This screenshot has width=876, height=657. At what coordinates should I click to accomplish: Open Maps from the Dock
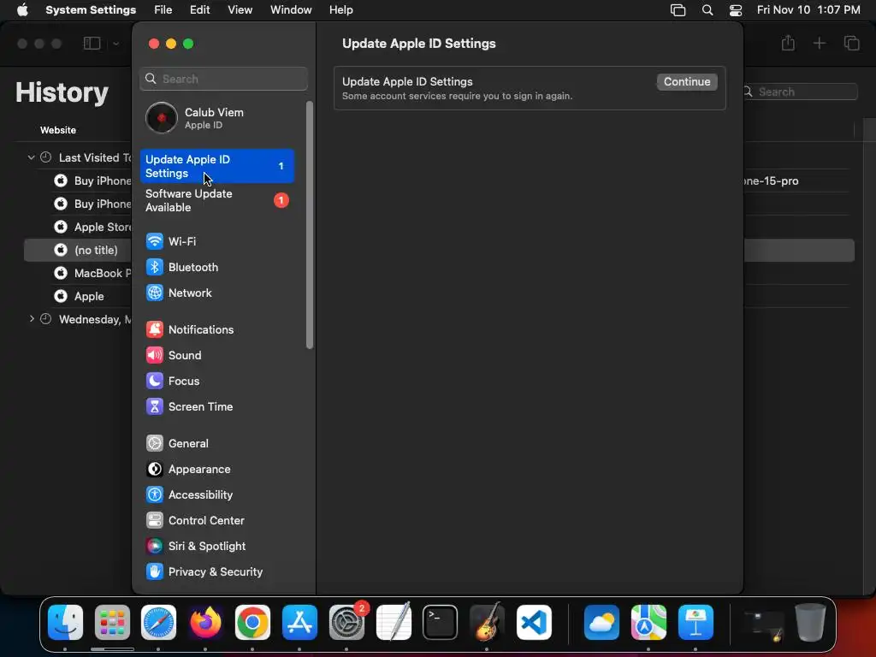[x=648, y=623]
